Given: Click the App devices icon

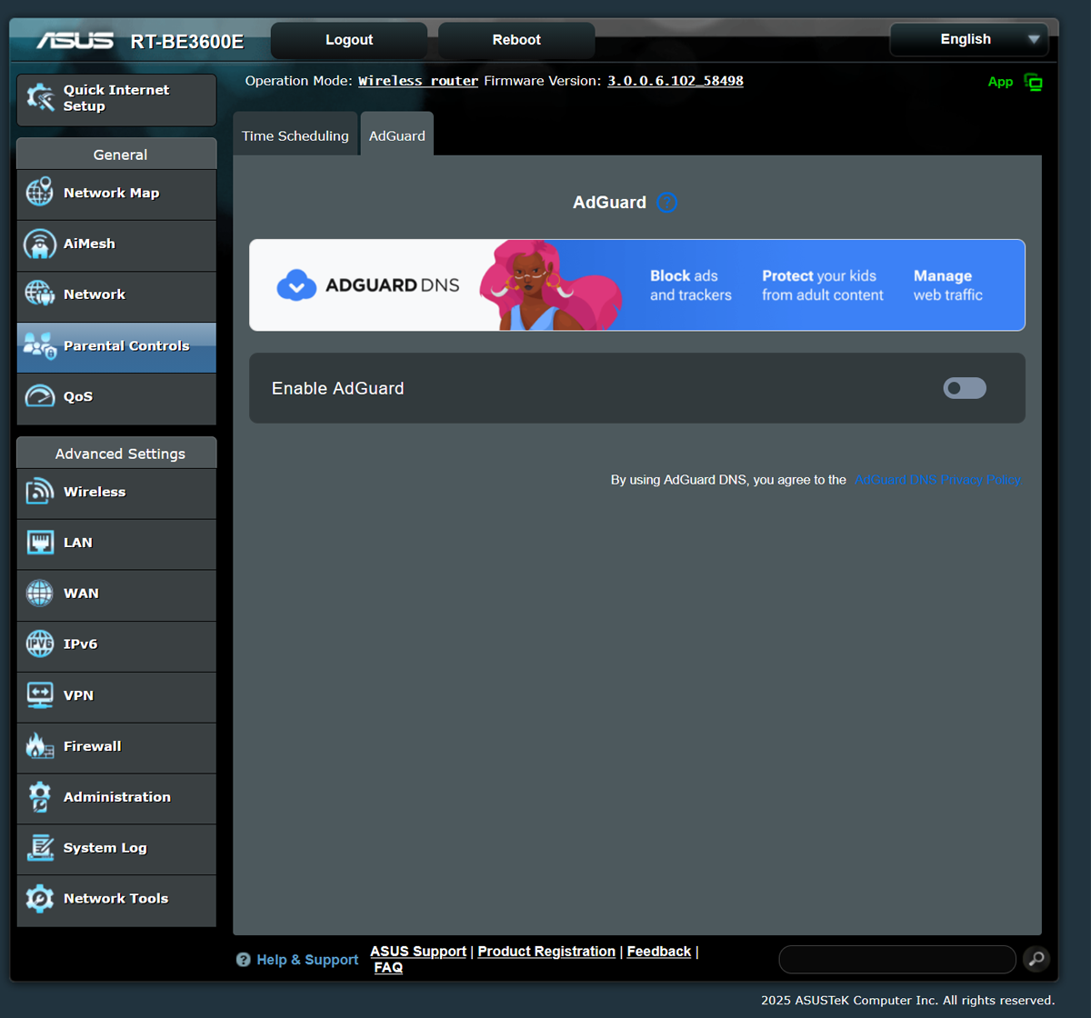Looking at the screenshot, I should [1033, 82].
